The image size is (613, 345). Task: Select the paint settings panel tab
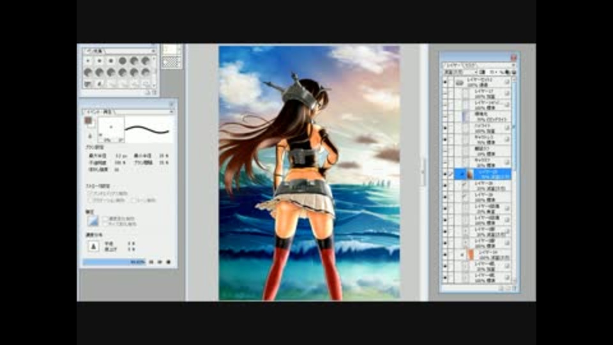tap(99, 112)
